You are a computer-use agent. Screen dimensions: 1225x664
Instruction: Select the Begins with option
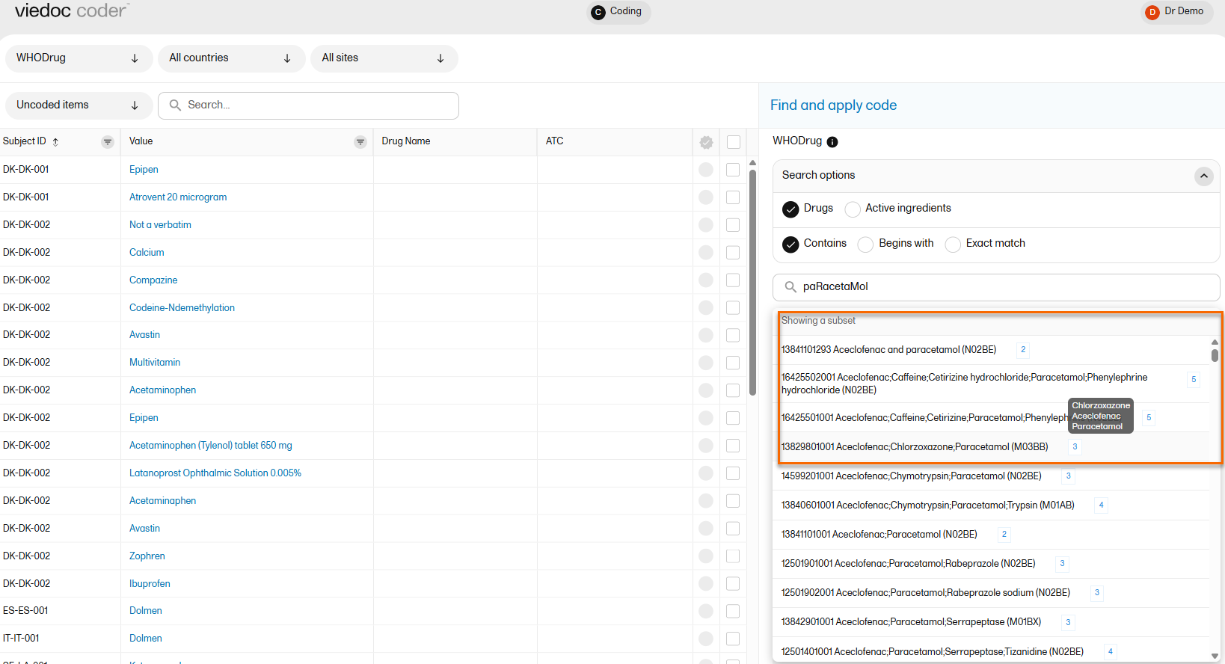[865, 245]
